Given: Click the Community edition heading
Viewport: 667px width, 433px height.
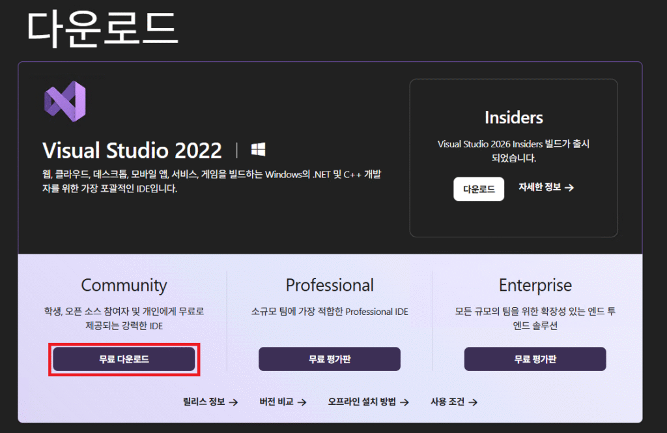Looking at the screenshot, I should (x=124, y=285).
